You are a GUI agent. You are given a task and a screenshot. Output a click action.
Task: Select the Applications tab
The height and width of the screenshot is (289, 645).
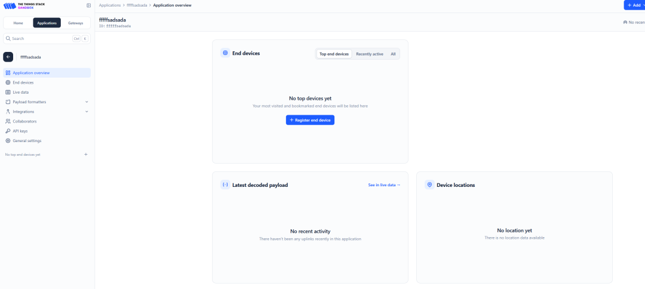pos(47,23)
